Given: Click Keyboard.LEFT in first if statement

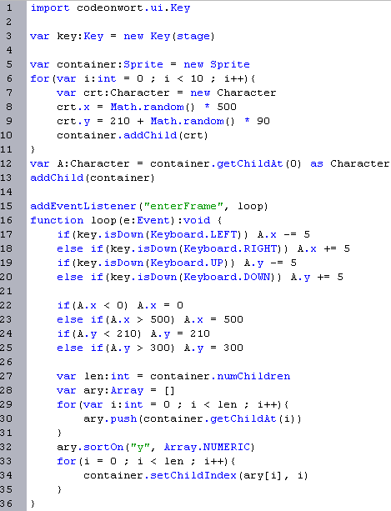Looking at the screenshot, I should click(193, 234).
